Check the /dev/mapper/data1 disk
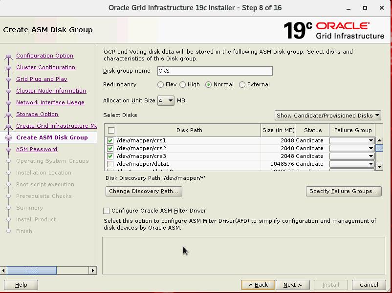 tap(110, 164)
